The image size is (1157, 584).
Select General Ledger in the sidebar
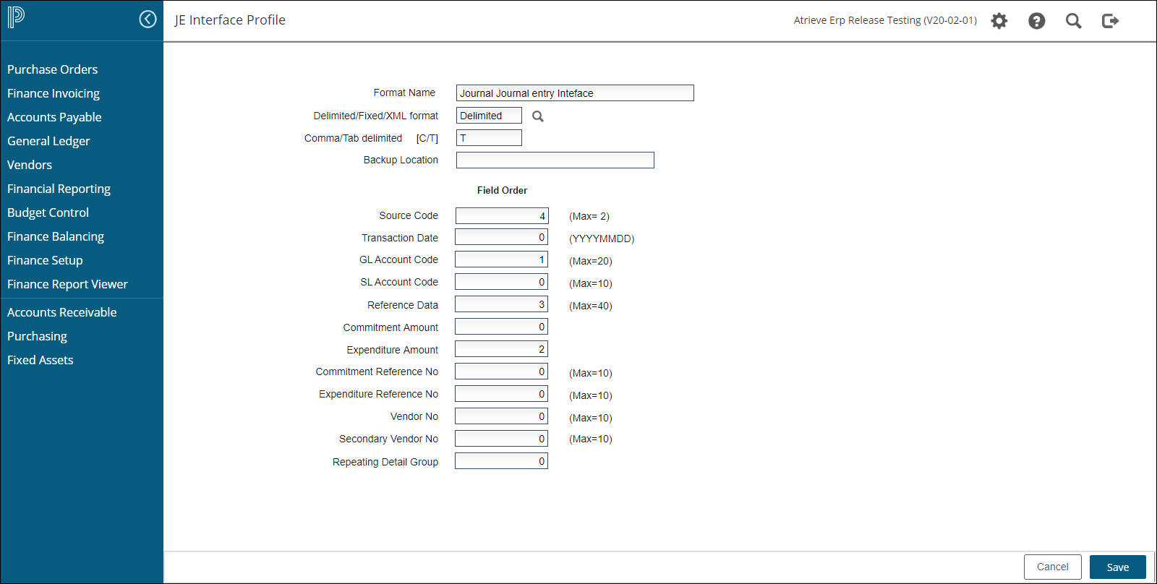point(48,141)
